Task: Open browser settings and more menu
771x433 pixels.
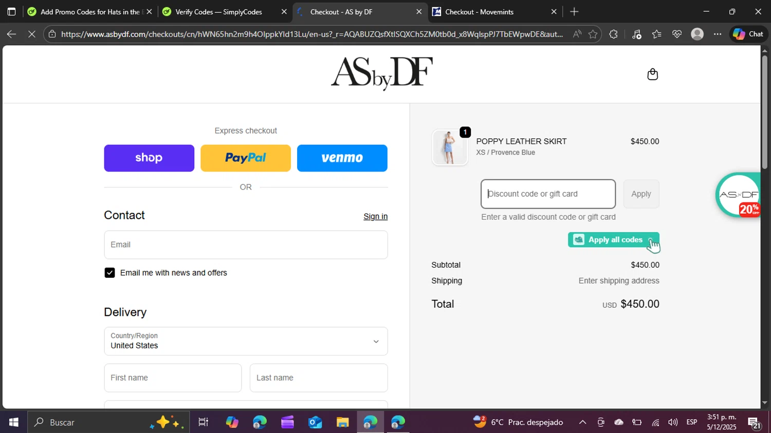Action: pos(718,34)
